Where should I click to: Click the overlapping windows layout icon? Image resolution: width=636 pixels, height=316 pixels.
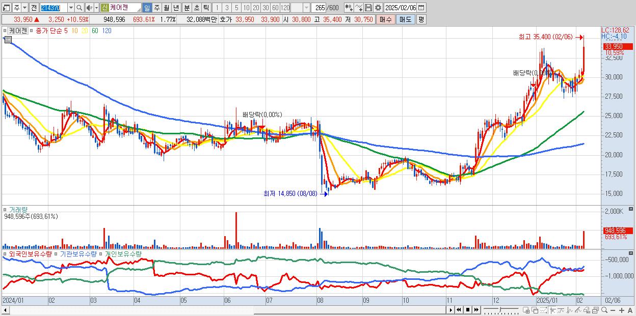[535, 310]
